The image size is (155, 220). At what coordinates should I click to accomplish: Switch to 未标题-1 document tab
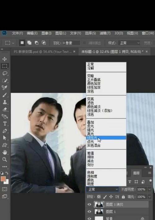(113, 52)
